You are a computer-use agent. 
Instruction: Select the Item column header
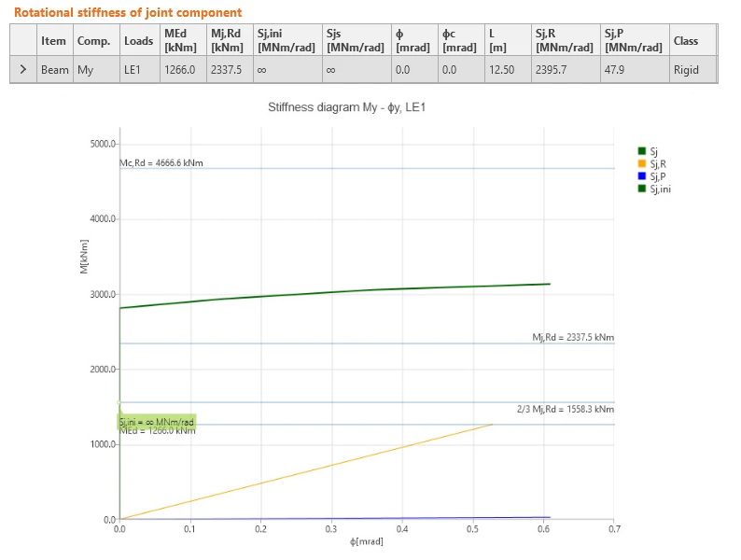pos(55,41)
